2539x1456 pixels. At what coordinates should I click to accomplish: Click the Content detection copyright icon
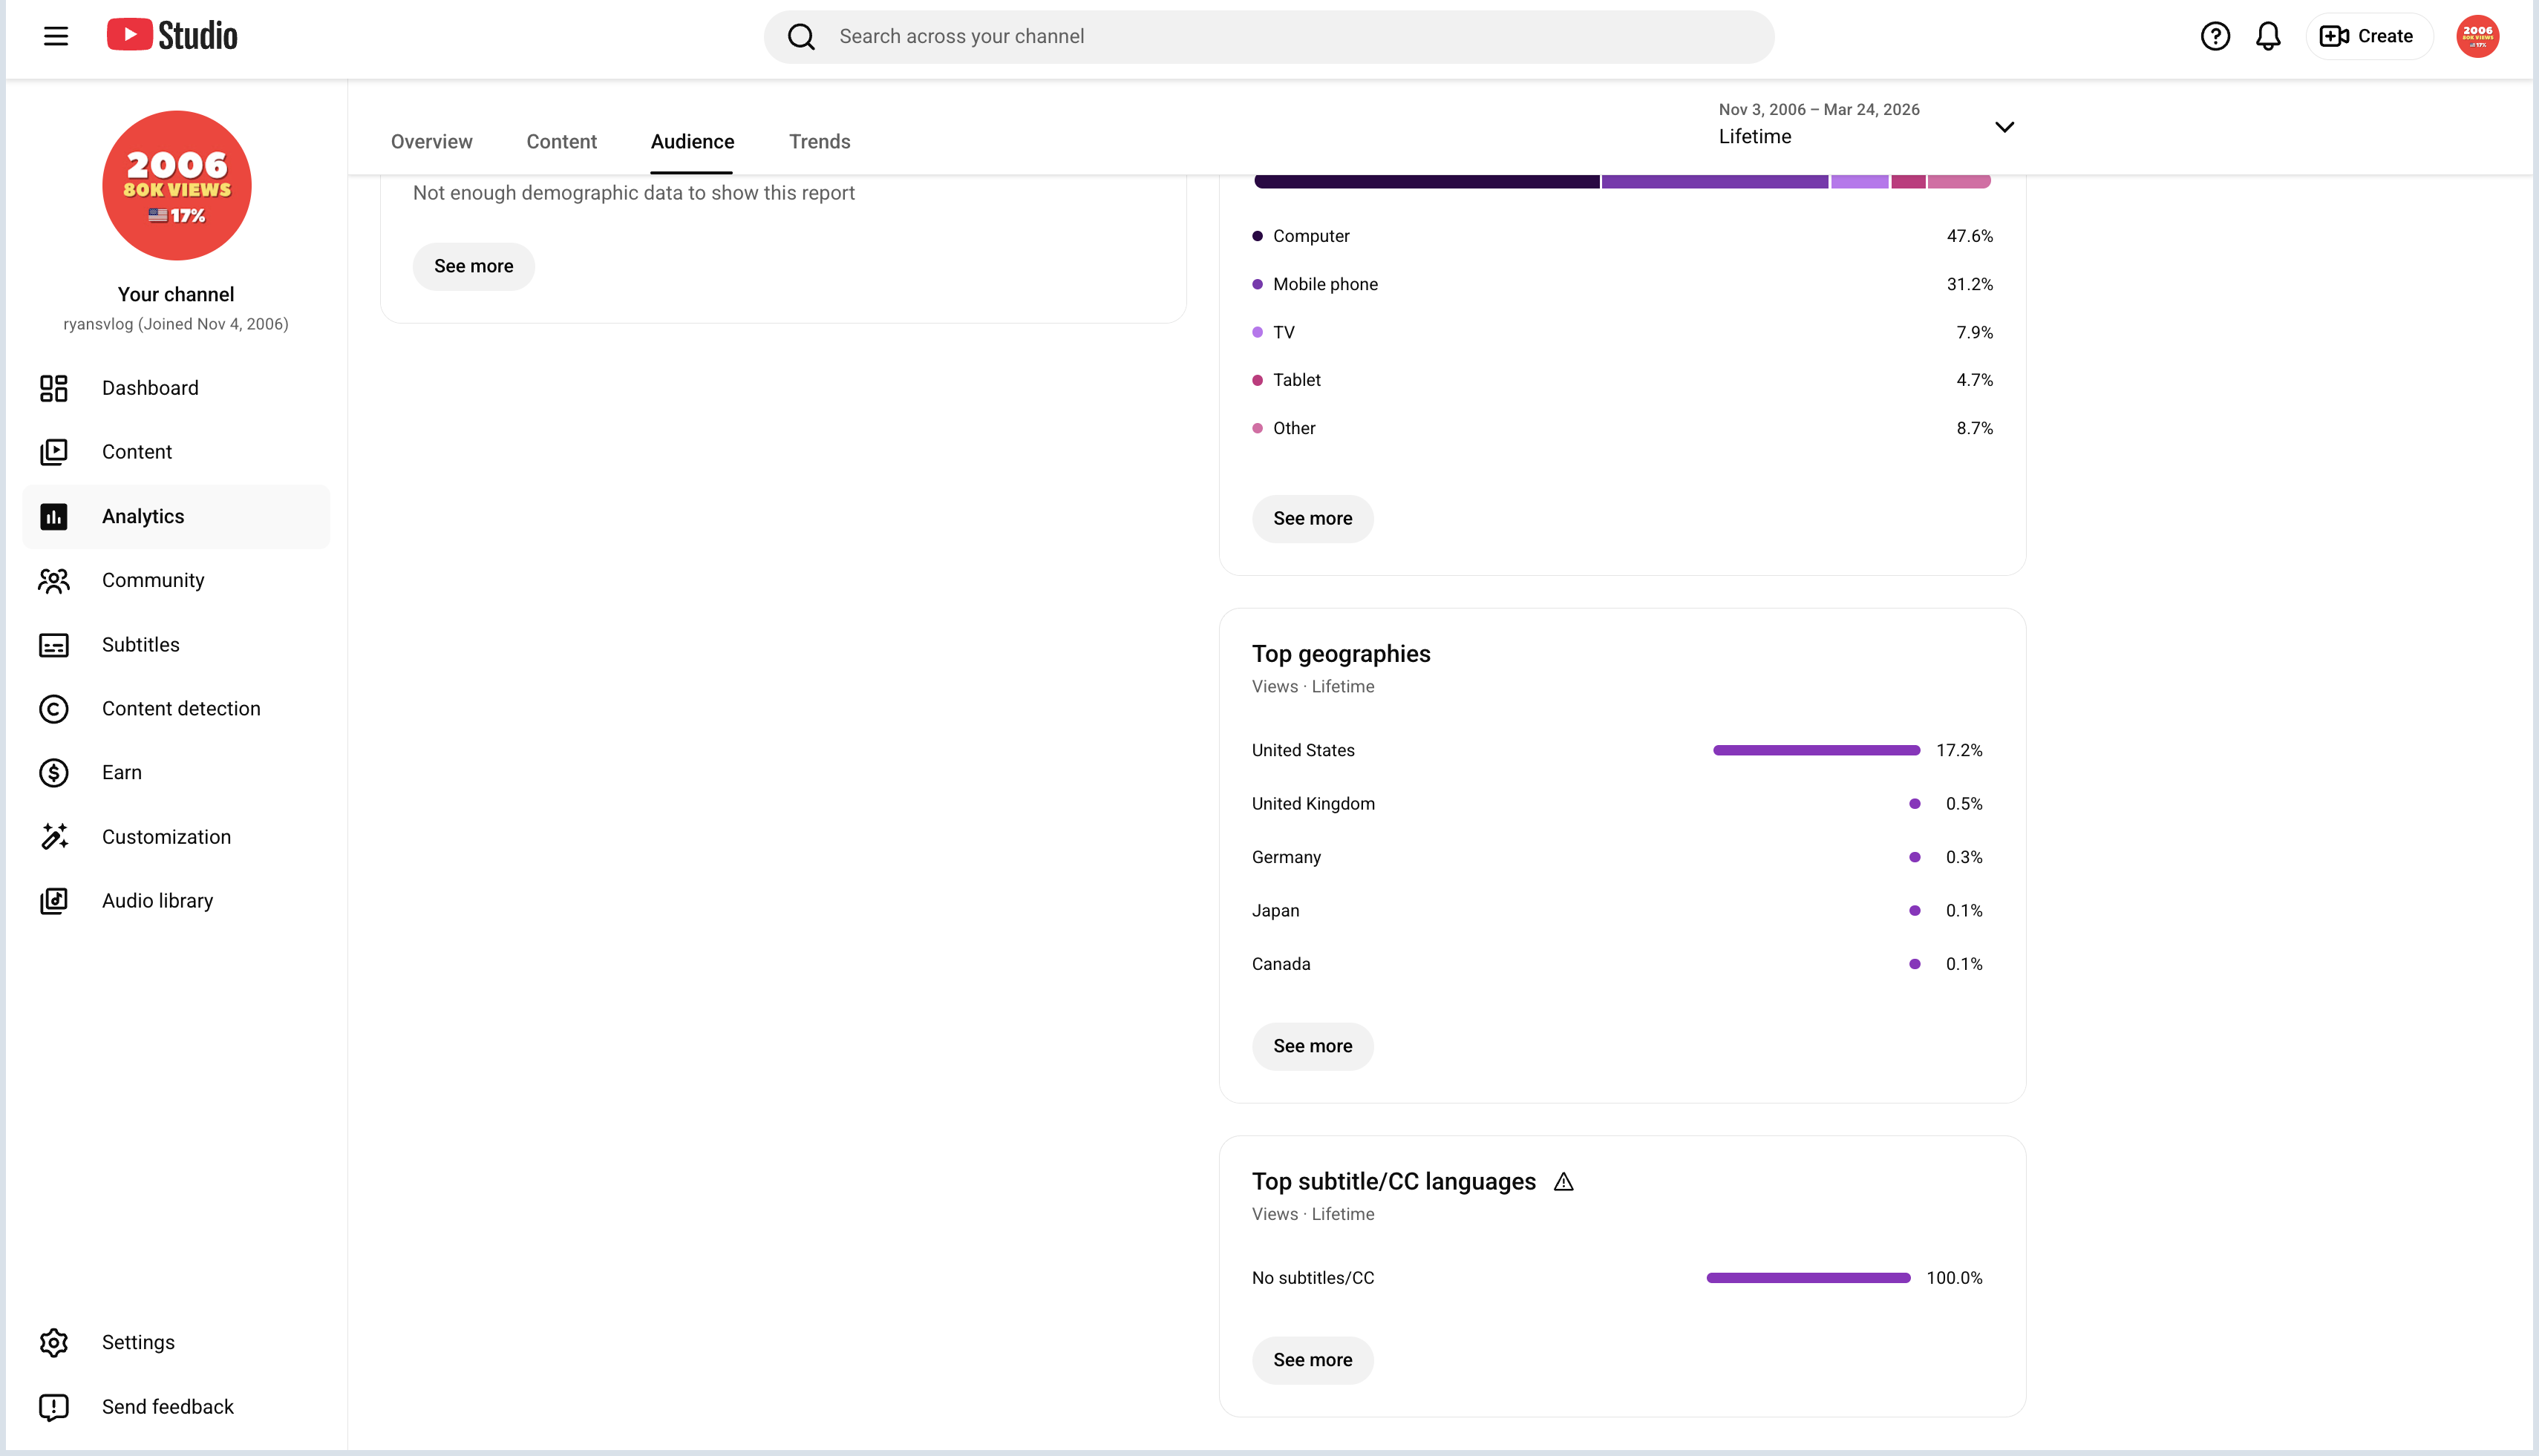point(54,709)
